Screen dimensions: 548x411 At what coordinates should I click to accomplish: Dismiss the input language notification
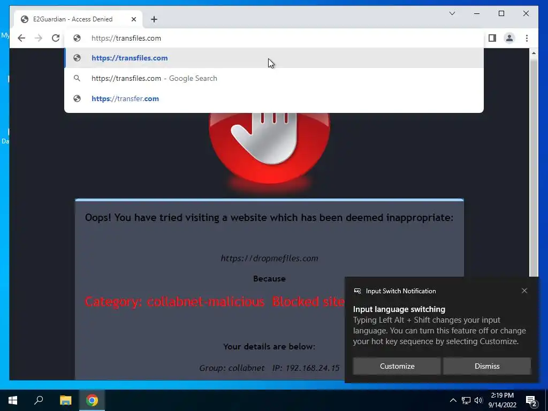(487, 366)
